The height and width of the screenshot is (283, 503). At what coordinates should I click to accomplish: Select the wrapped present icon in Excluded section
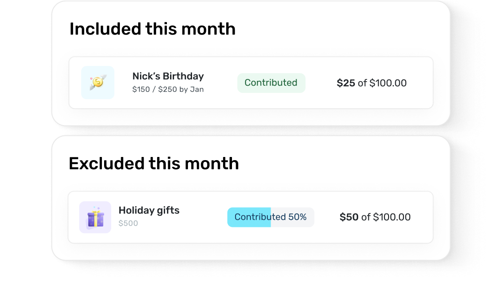[x=95, y=217]
